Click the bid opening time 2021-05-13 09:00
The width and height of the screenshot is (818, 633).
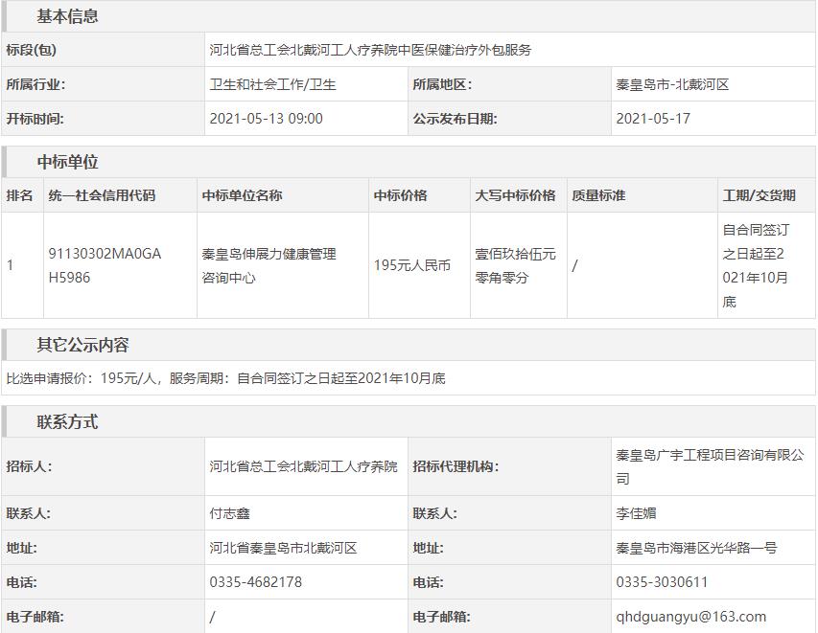click(266, 119)
